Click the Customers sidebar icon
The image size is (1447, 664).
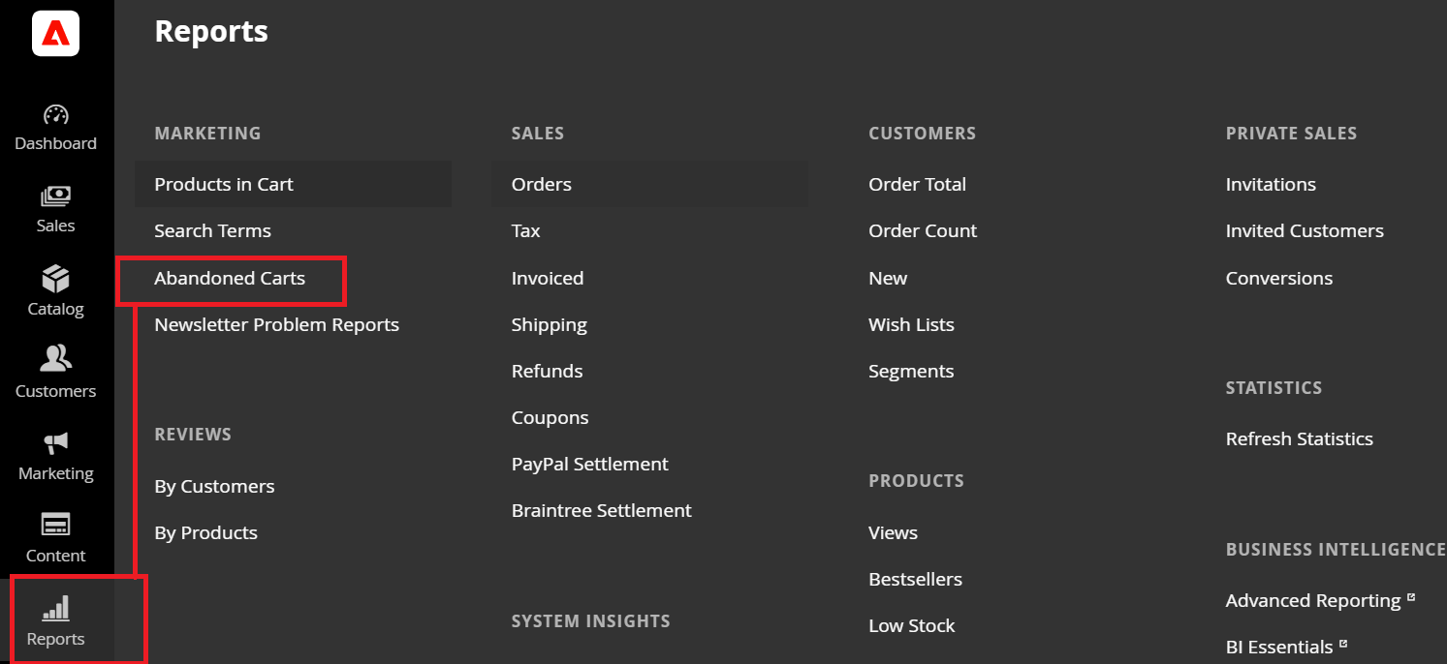click(x=55, y=371)
